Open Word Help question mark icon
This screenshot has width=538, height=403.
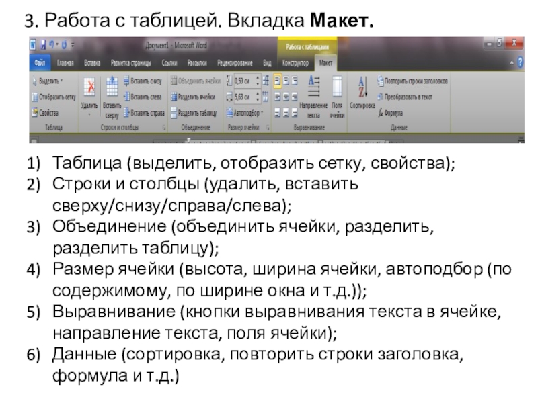[x=520, y=62]
